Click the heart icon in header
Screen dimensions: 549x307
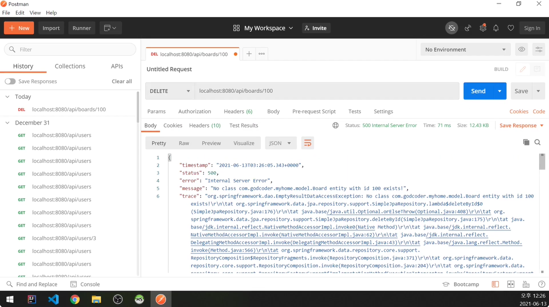click(511, 28)
